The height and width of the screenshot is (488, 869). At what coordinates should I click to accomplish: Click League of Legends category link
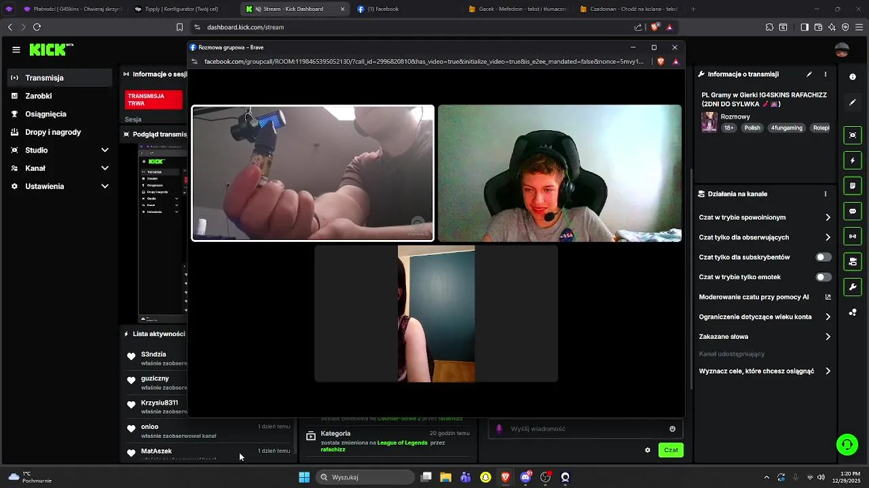[x=403, y=443]
